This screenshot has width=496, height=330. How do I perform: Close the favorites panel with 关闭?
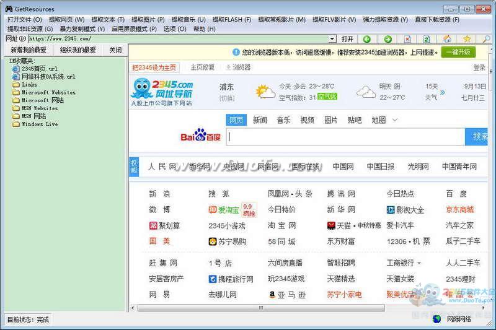[115, 50]
